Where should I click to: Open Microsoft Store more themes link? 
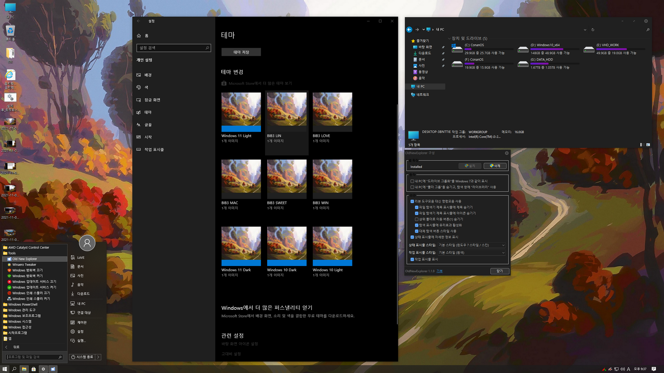257,83
